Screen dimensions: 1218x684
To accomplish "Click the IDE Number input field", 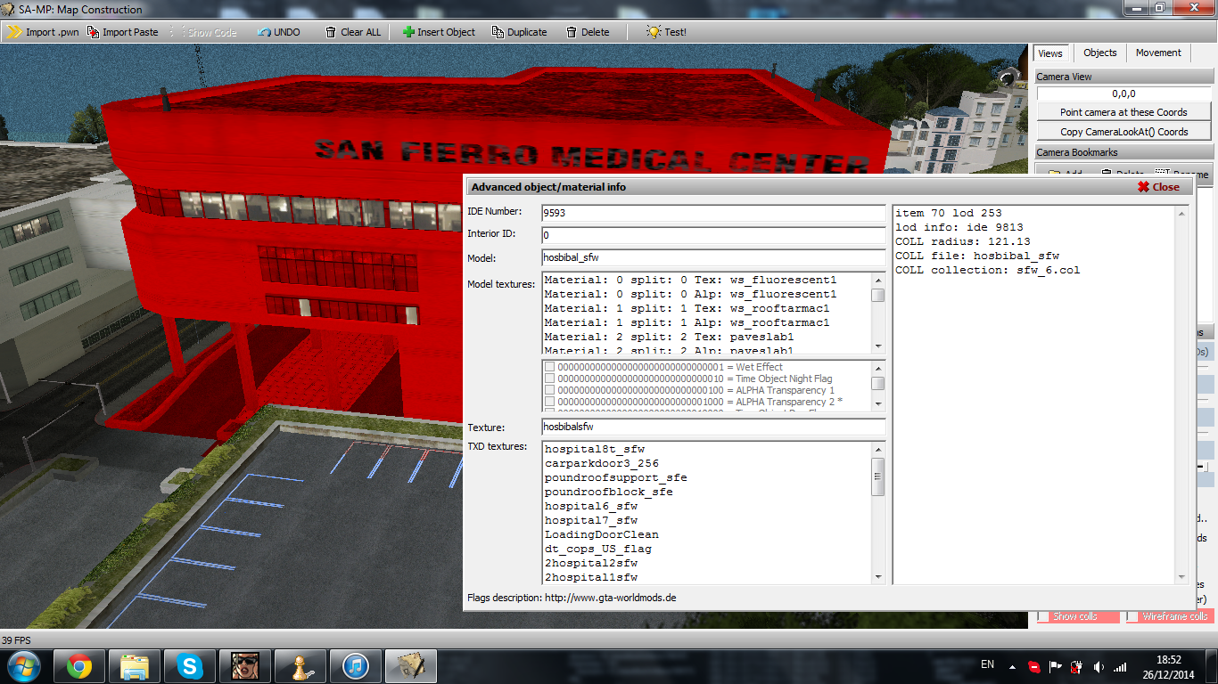I will click(713, 213).
